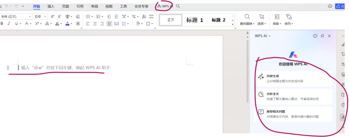Switch to the 审阅 tab
The image size is (349, 137).
[94, 6]
